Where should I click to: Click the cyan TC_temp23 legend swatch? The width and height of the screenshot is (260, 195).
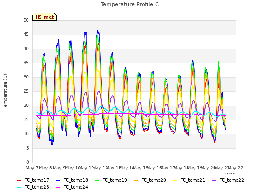pyautogui.click(x=19, y=188)
